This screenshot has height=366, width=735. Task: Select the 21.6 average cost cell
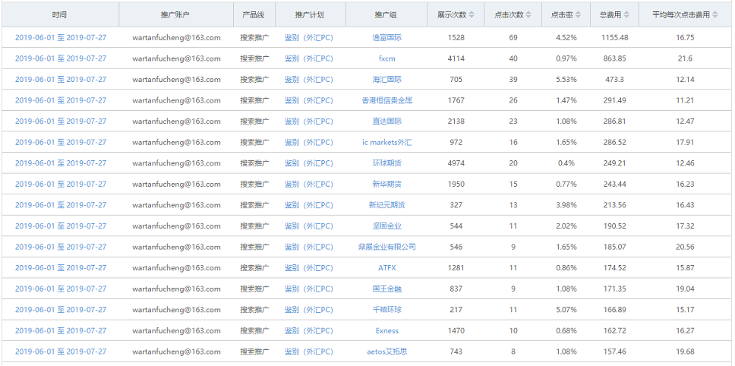pos(685,58)
